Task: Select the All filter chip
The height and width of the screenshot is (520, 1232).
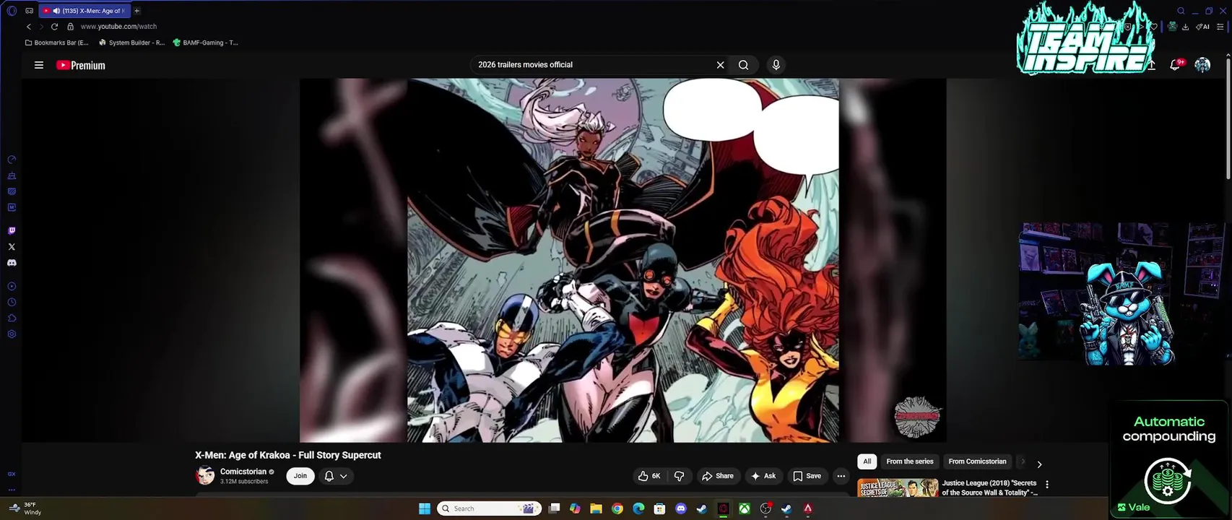Action: 867,461
